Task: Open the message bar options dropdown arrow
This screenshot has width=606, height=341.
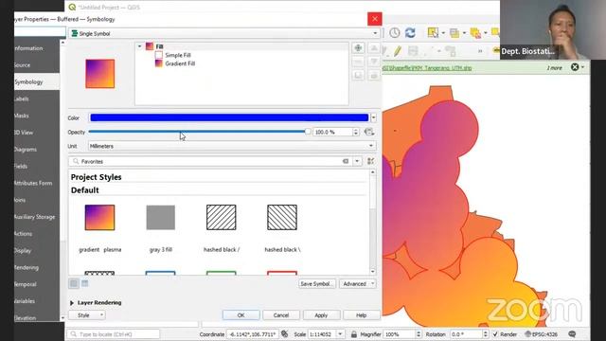Action: 583,67
